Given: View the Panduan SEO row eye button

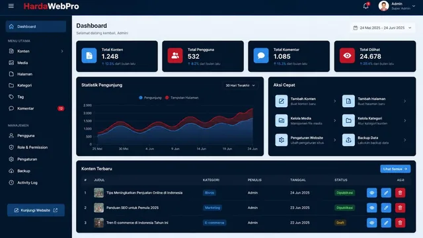Looking at the screenshot, I should click(371, 208).
